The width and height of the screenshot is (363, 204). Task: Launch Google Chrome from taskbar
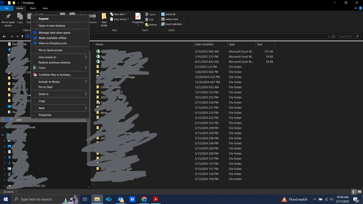tap(144, 199)
